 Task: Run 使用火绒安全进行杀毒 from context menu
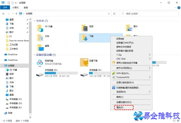(x=127, y=63)
